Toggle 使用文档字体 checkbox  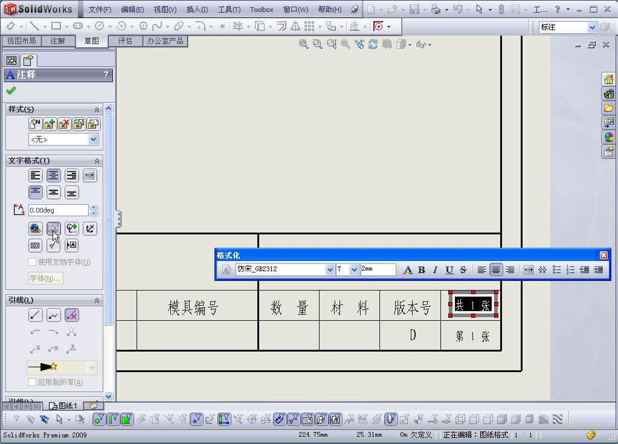click(32, 262)
